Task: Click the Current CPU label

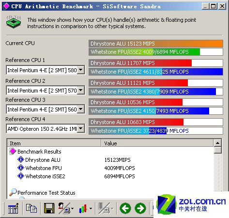Action: 20,43
